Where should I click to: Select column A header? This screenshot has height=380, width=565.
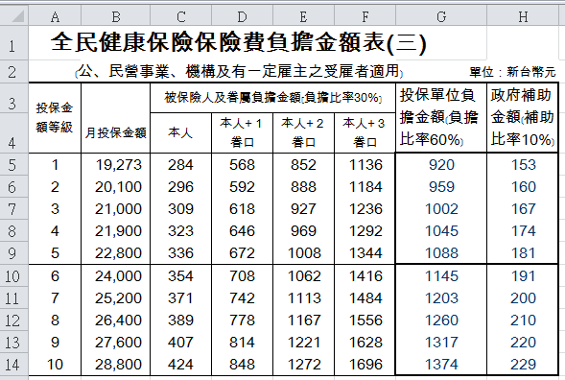click(x=55, y=16)
